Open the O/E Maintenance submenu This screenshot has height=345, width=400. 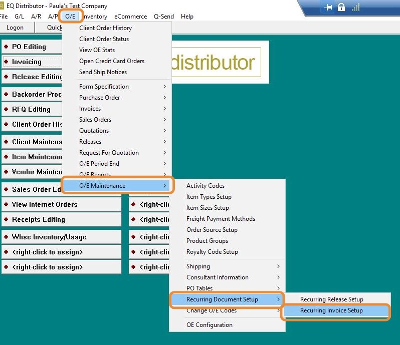click(117, 186)
